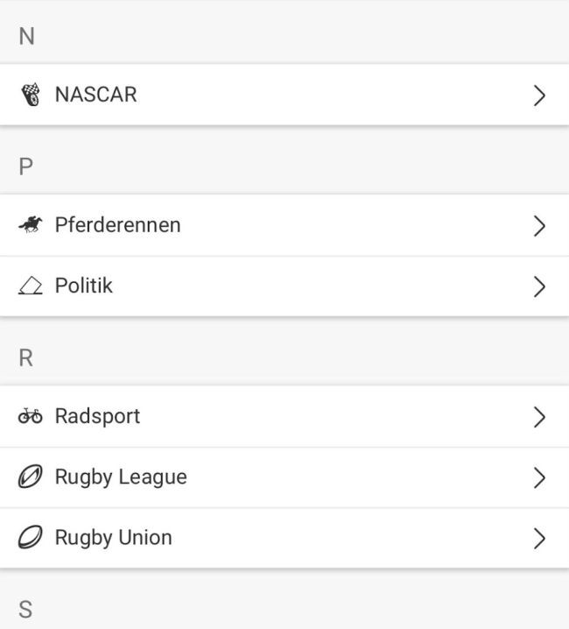Click the Rugby Union ball icon
This screenshot has height=629, width=569.
pos(30,538)
